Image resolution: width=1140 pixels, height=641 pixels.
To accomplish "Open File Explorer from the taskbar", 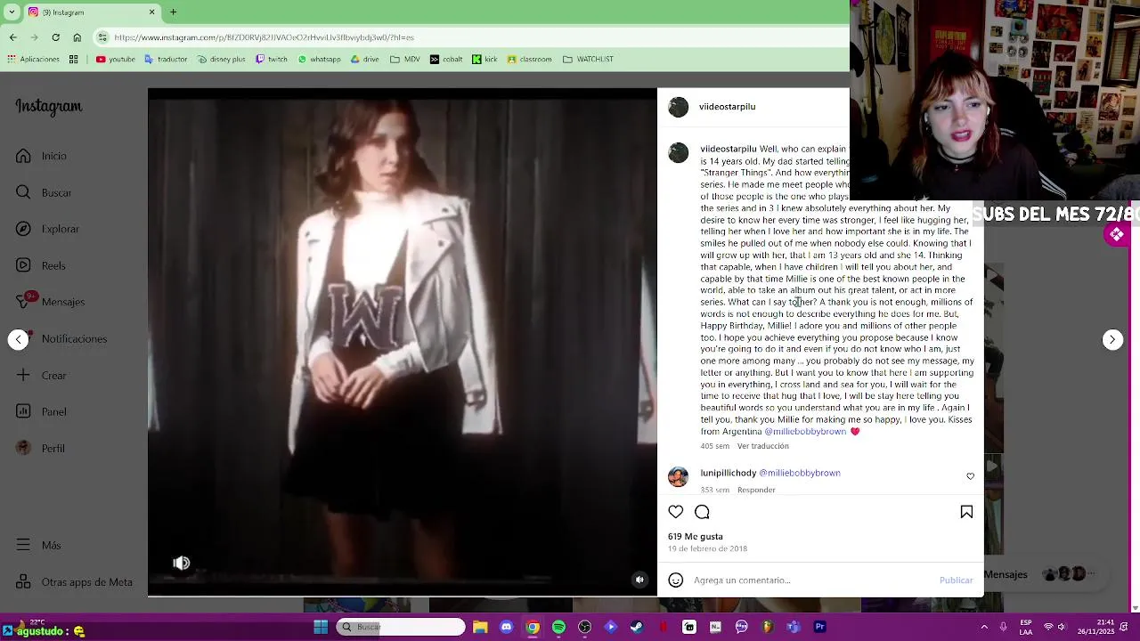I will point(480,627).
